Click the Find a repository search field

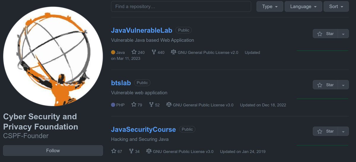(x=181, y=6)
